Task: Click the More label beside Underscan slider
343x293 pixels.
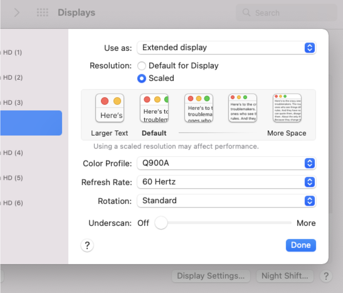Action: 306,223
